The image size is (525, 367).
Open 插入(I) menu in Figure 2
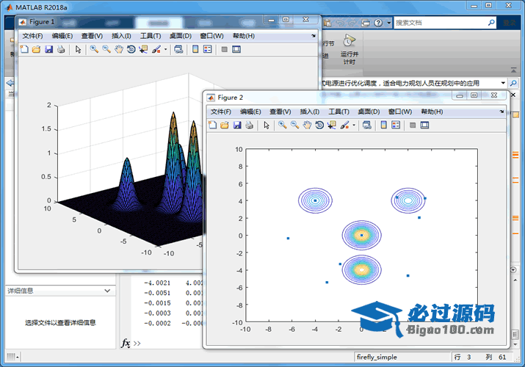click(x=309, y=112)
